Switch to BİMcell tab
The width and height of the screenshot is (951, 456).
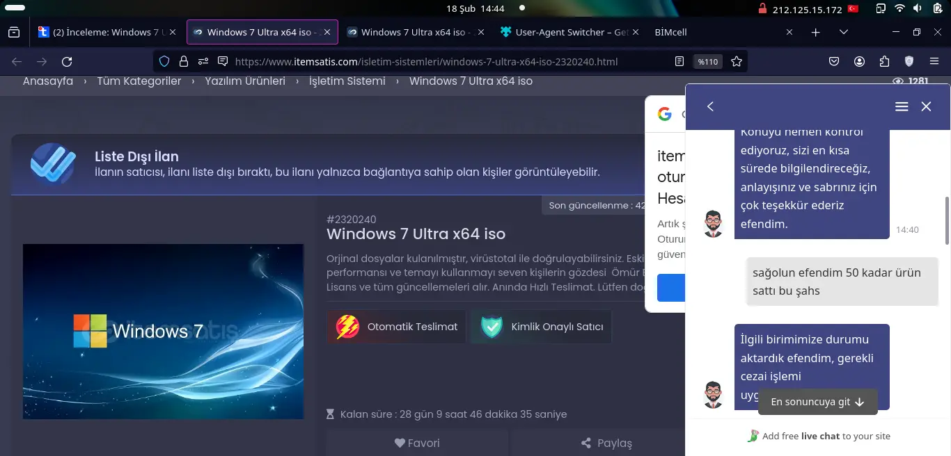tap(722, 32)
